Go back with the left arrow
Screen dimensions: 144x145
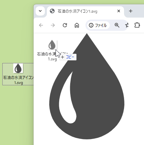click(x=41, y=25)
